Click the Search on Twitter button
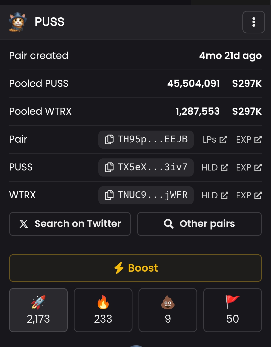271x347 pixels. (70, 224)
